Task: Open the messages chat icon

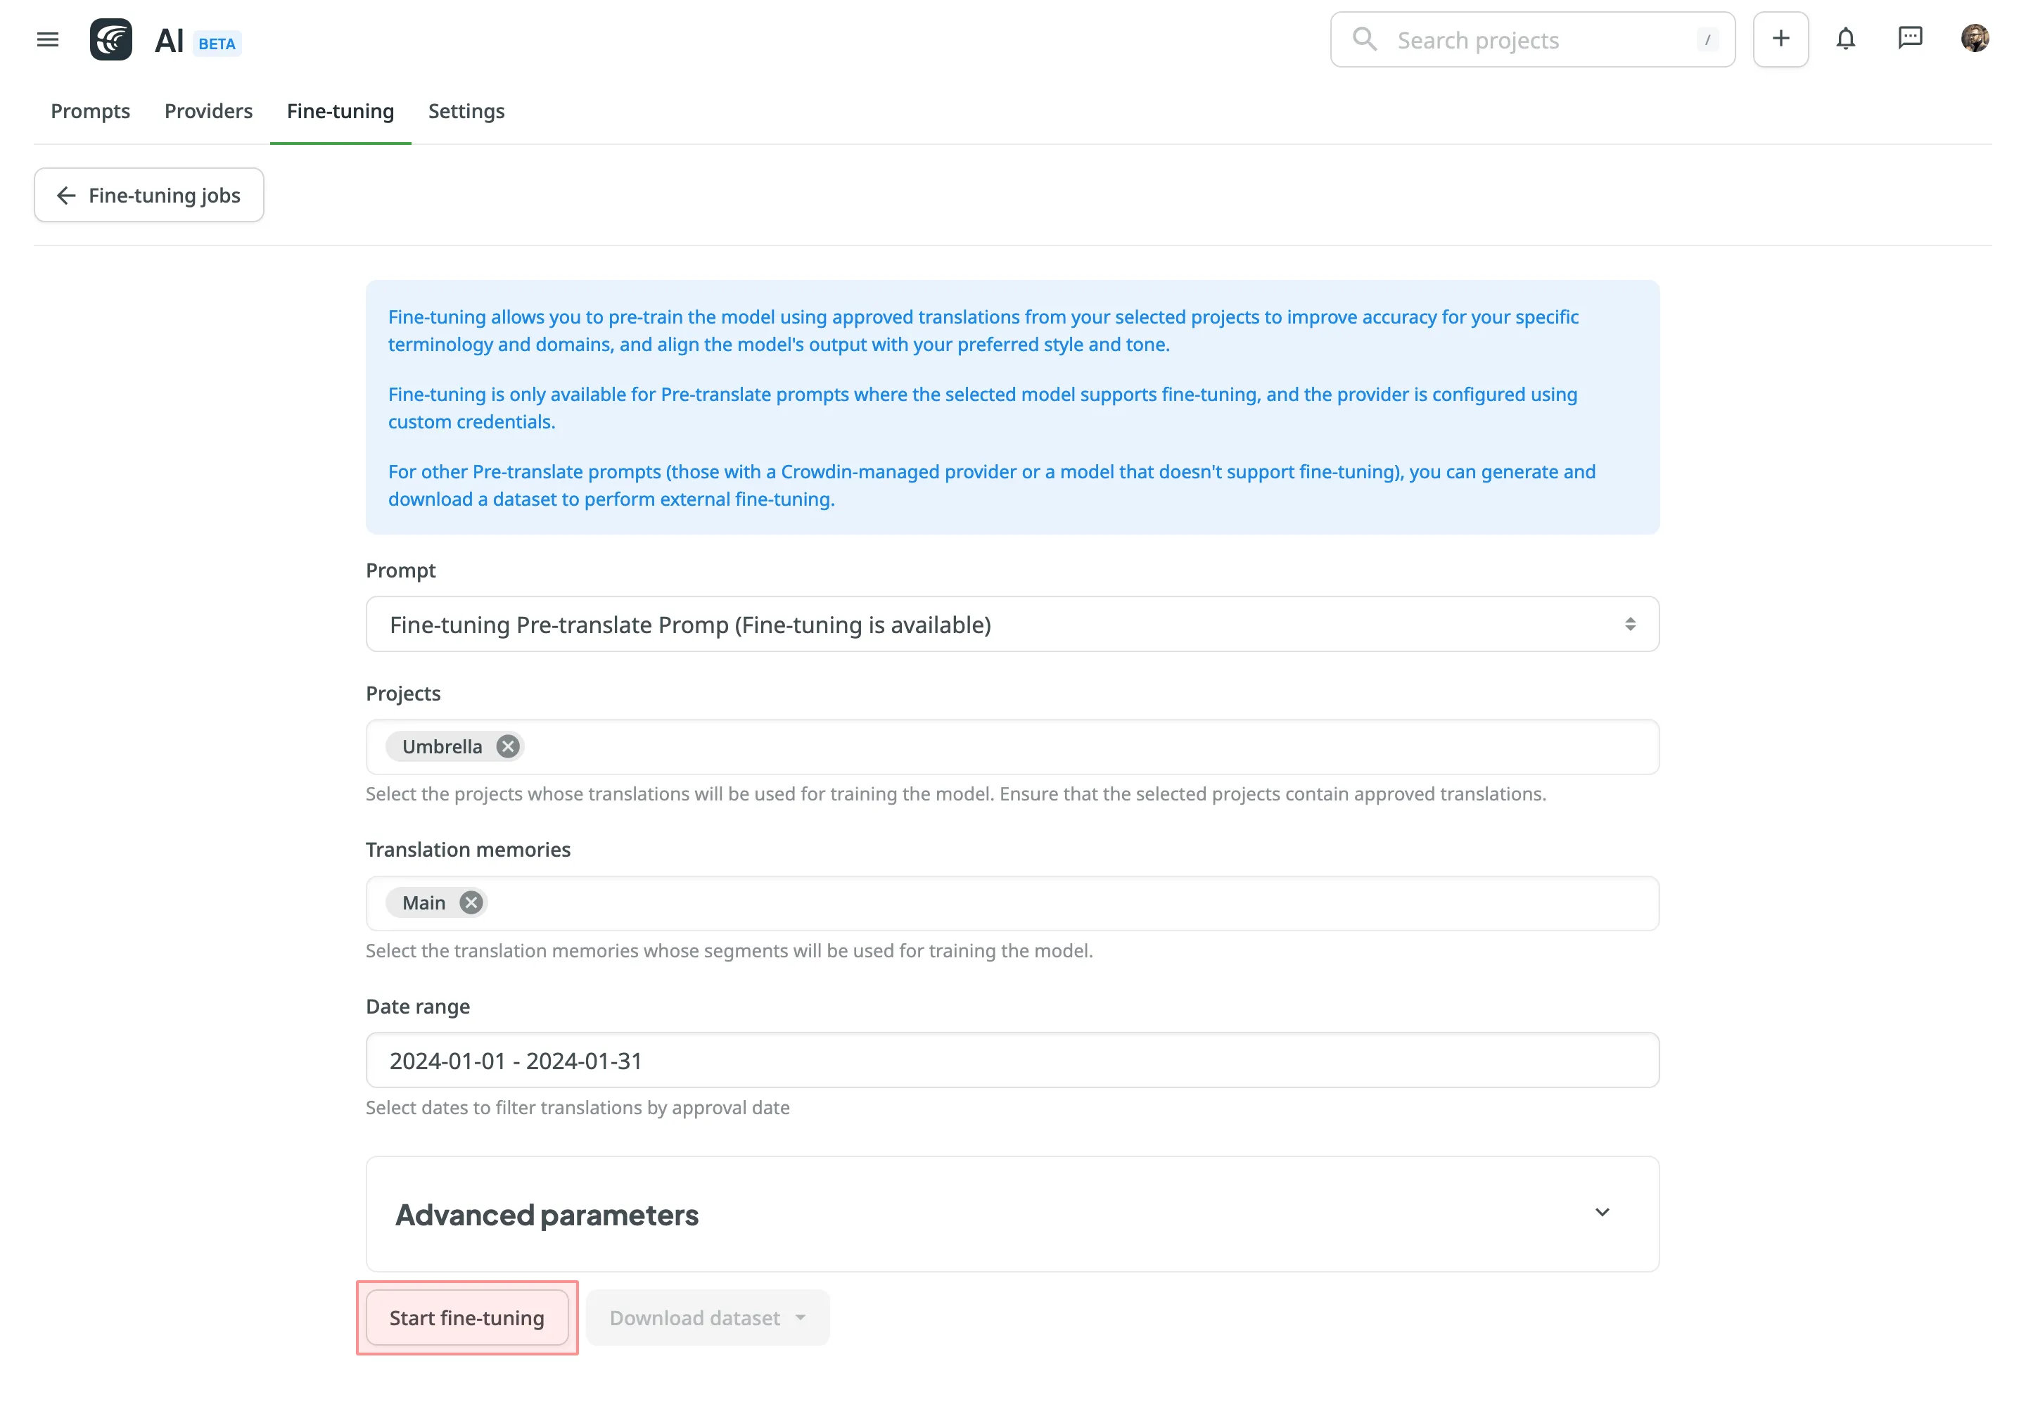Action: [1909, 38]
